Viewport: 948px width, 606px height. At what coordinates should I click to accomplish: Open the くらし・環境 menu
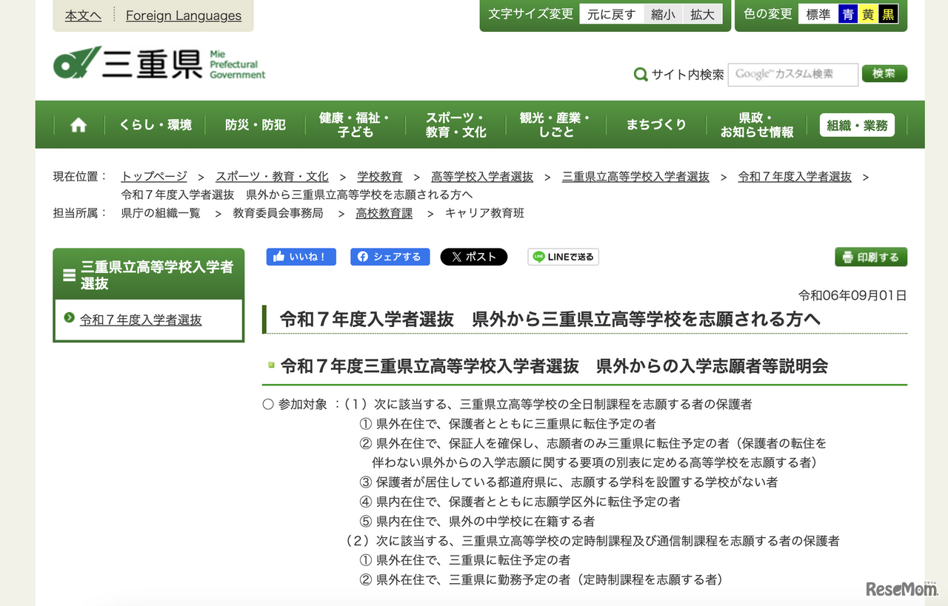tap(155, 124)
